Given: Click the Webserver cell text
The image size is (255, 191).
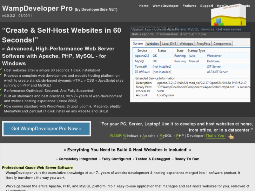Looking at the screenshot, I should coord(214,56).
